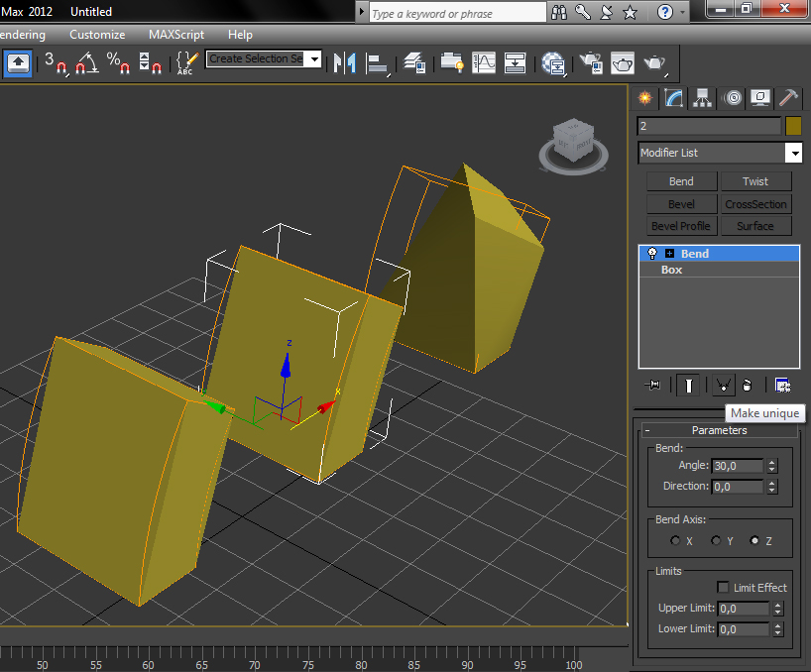Switch to Utilities command panel
Screen dimensions: 811x672
(789, 98)
